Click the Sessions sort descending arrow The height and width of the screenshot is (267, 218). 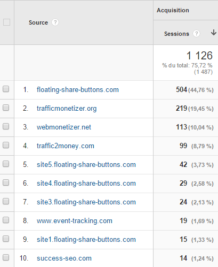click(214, 33)
